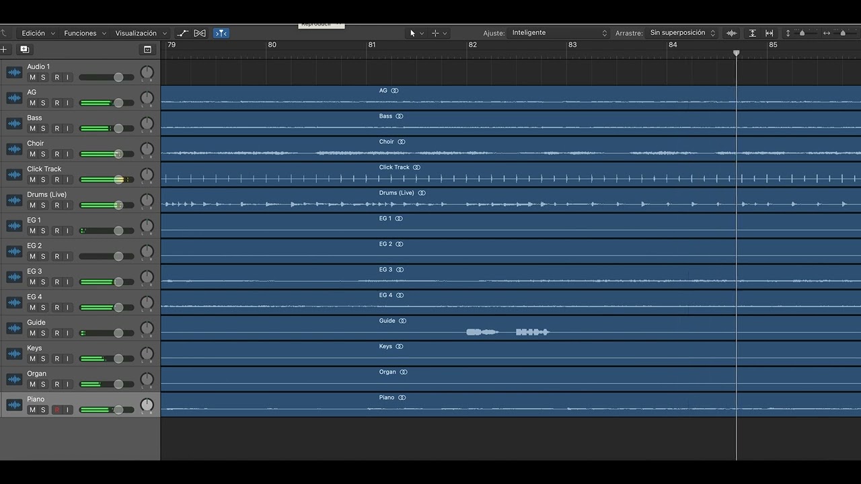Click the Bass track waveform icon

(14, 124)
